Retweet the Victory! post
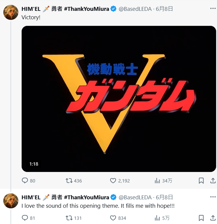217x224 pixels. click(69, 181)
